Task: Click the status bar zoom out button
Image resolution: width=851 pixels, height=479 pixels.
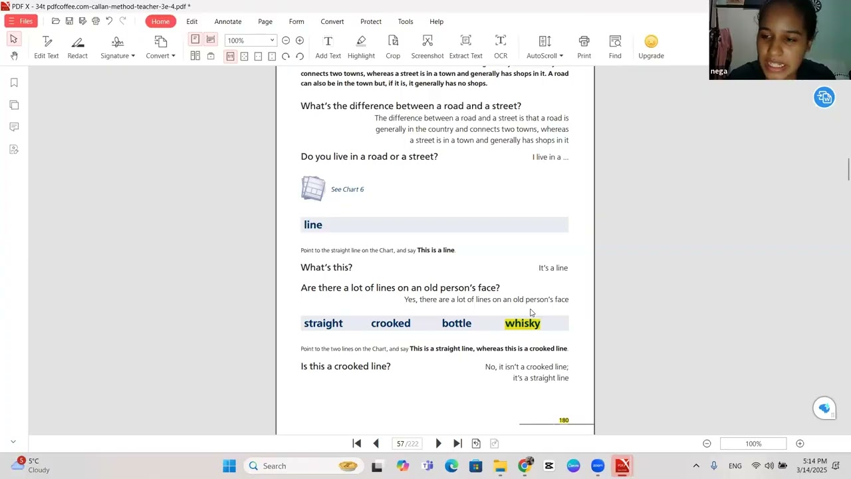Action: coord(707,444)
